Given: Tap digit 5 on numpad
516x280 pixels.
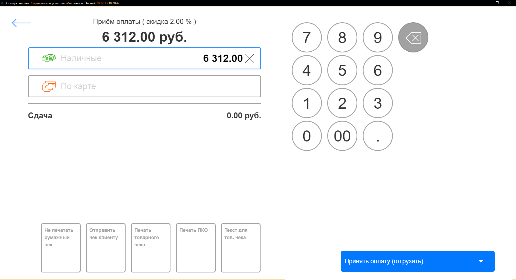Looking at the screenshot, I should [342, 70].
